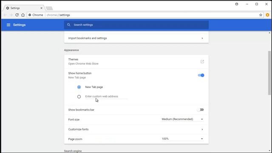Image resolution: width=272 pixels, height=153 pixels.
Task: Minimize the Chrome window
Action: [x=247, y=4]
